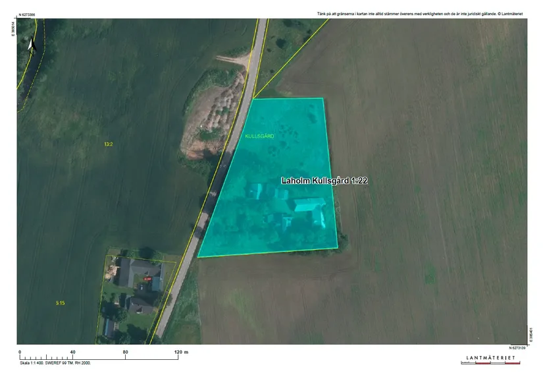This screenshot has width=543, height=379.
Task: Select parcel label 13:2
Action: click(109, 144)
